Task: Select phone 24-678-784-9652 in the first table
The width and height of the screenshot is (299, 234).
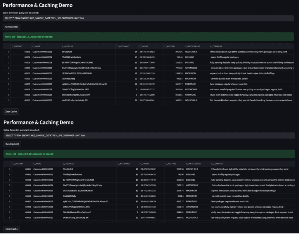Action: (x=147, y=52)
